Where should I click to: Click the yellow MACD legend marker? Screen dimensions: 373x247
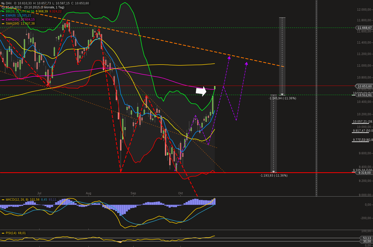[3, 200]
